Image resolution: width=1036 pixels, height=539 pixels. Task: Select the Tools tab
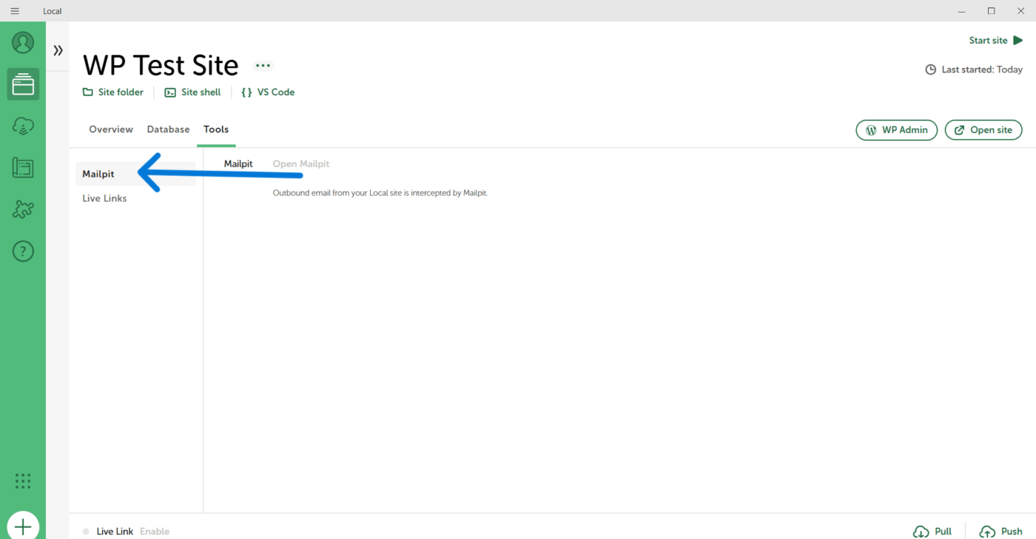click(216, 129)
